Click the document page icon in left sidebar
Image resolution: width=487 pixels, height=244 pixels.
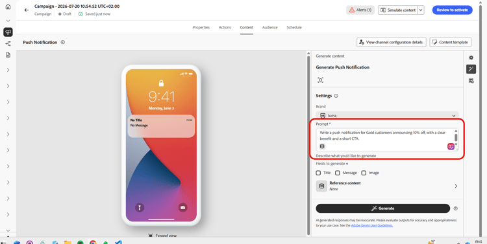[x=8, y=55]
